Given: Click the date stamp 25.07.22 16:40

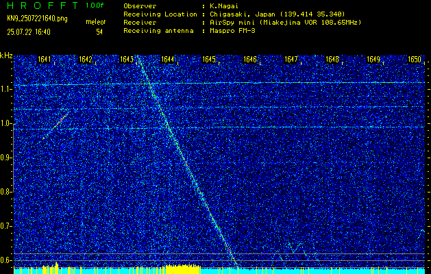Looking at the screenshot, I should (29, 32).
